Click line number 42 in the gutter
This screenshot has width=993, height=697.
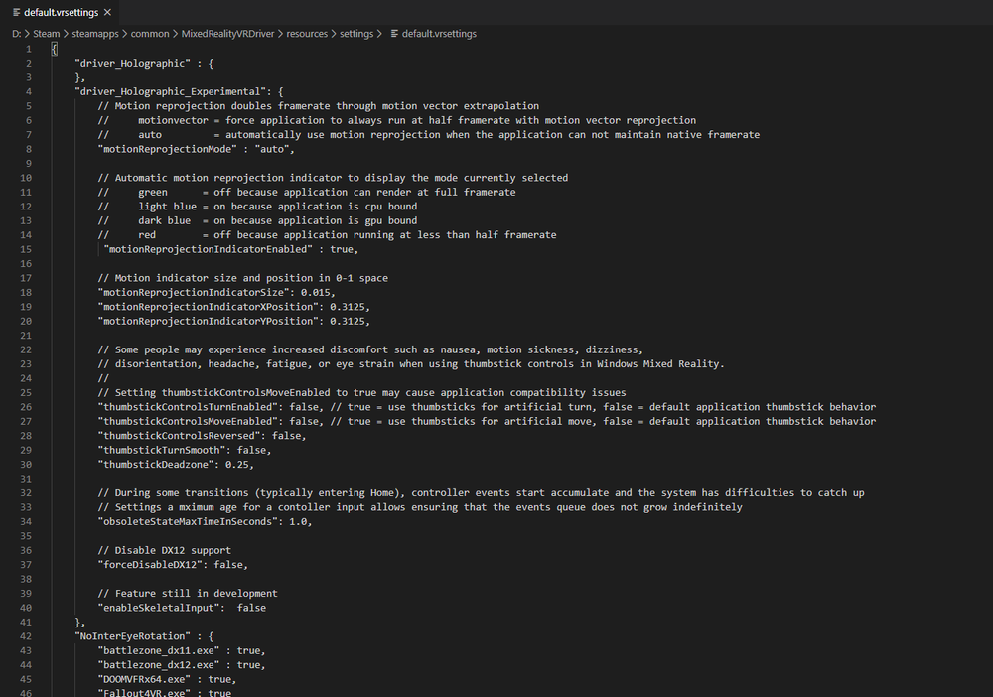27,636
